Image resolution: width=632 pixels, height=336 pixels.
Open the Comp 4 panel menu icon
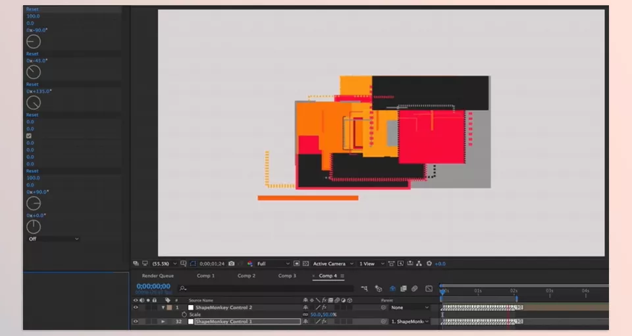click(x=342, y=276)
